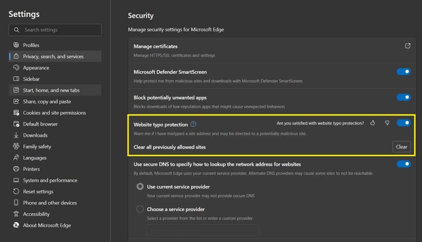Image resolution: width=422 pixels, height=242 pixels.
Task: Click the Appearance palette icon
Action: coord(16,68)
